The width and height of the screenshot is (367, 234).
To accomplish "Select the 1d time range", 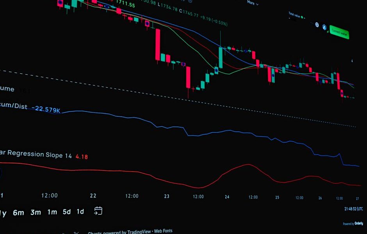I will click(x=80, y=211).
